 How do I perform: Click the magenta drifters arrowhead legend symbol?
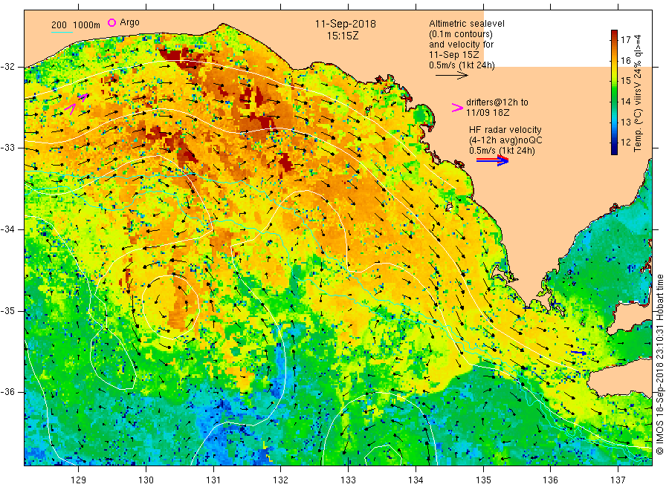457,108
